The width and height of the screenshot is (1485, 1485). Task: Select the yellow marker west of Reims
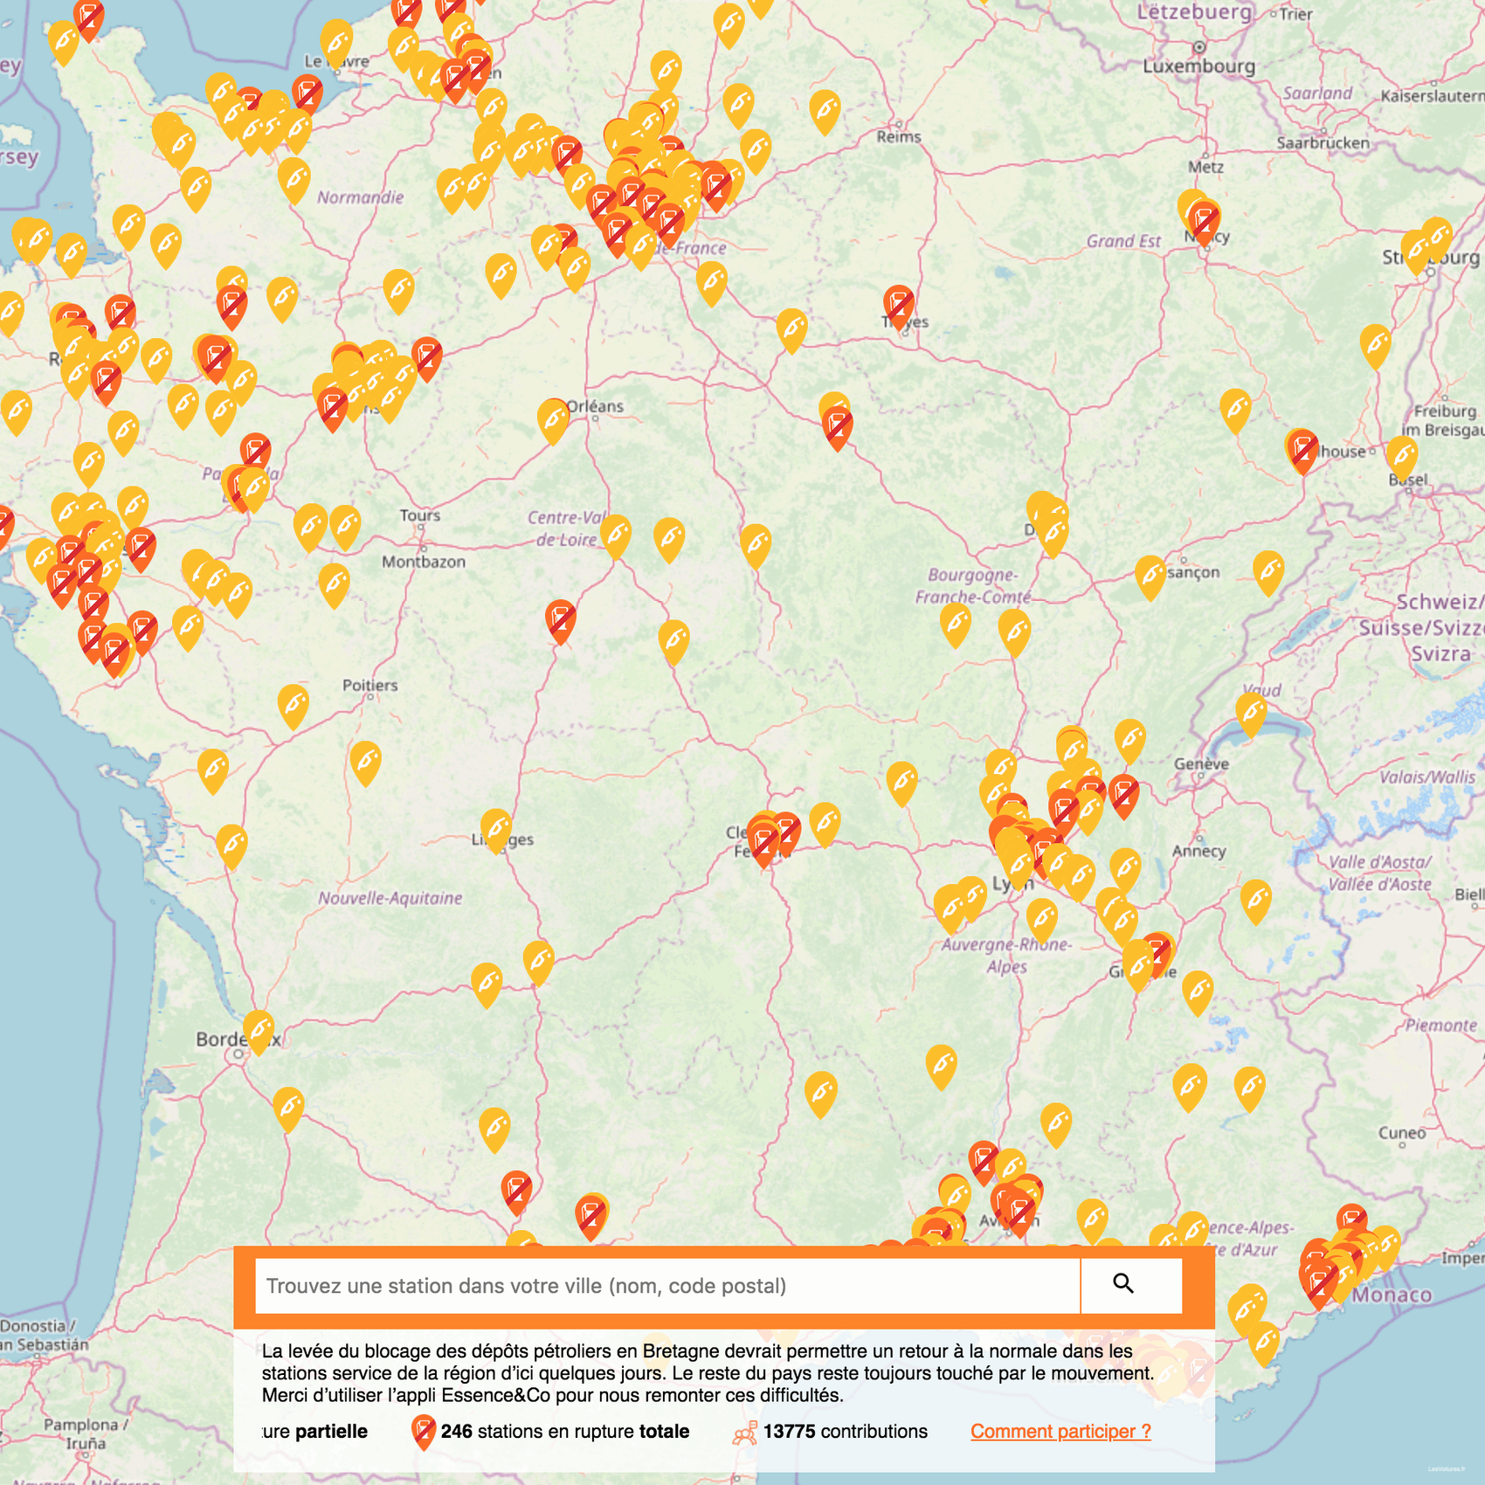[x=825, y=111]
